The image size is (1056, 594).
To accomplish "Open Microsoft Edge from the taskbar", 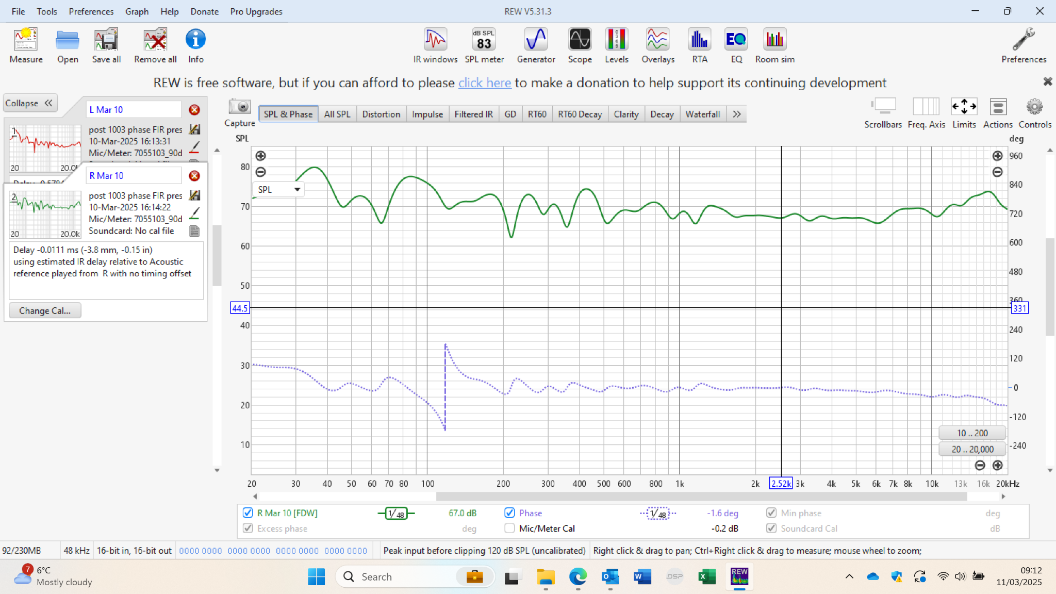I will click(578, 576).
